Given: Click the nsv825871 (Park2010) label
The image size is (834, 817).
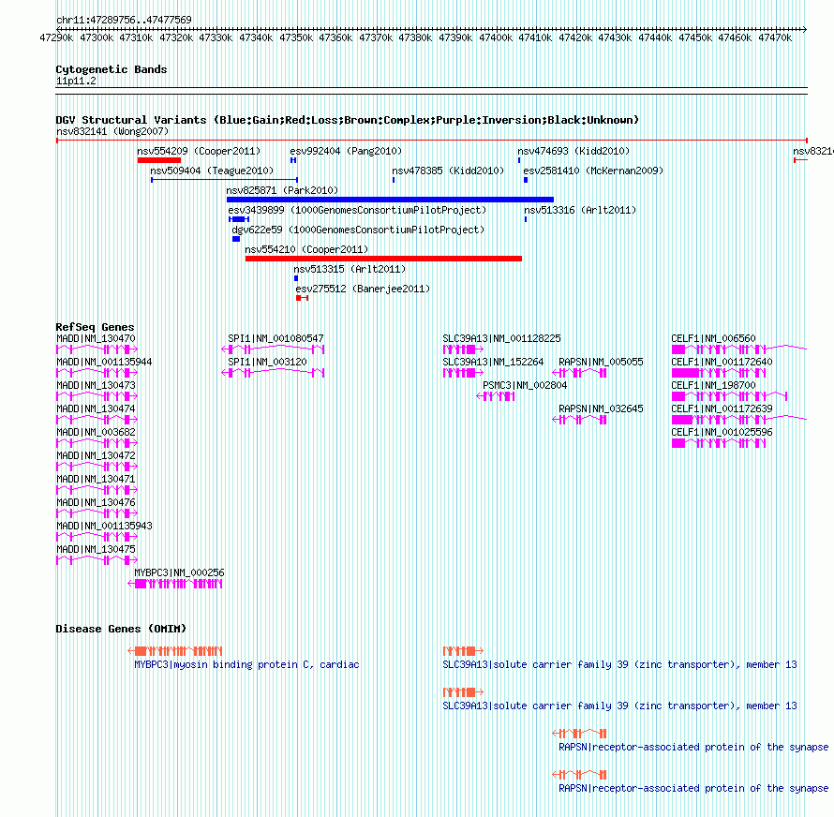Looking at the screenshot, I should (x=282, y=190).
